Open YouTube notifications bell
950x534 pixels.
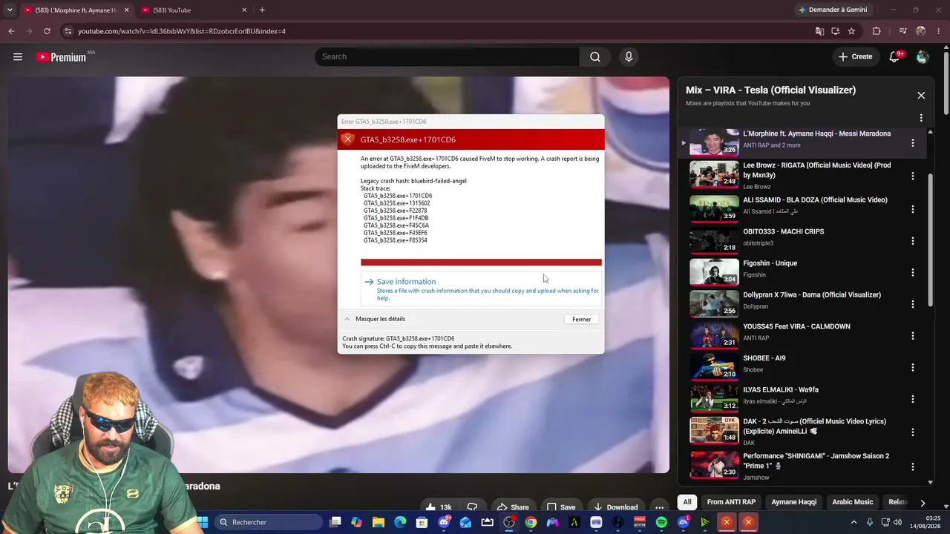(x=895, y=57)
